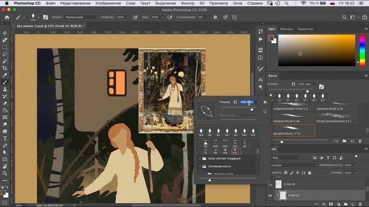Select the Path Selection tool
The height and width of the screenshot is (207, 369).
pos(5,152)
